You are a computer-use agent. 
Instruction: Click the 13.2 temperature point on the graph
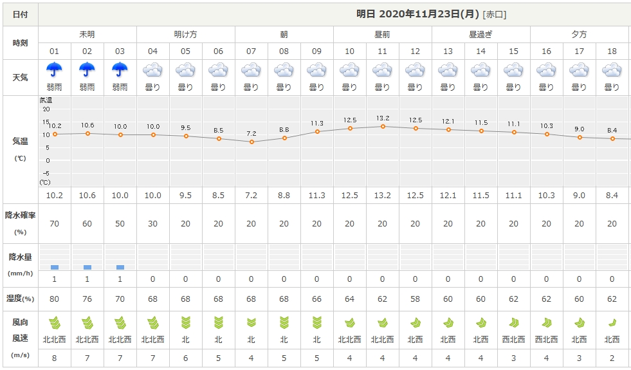pyautogui.click(x=383, y=126)
